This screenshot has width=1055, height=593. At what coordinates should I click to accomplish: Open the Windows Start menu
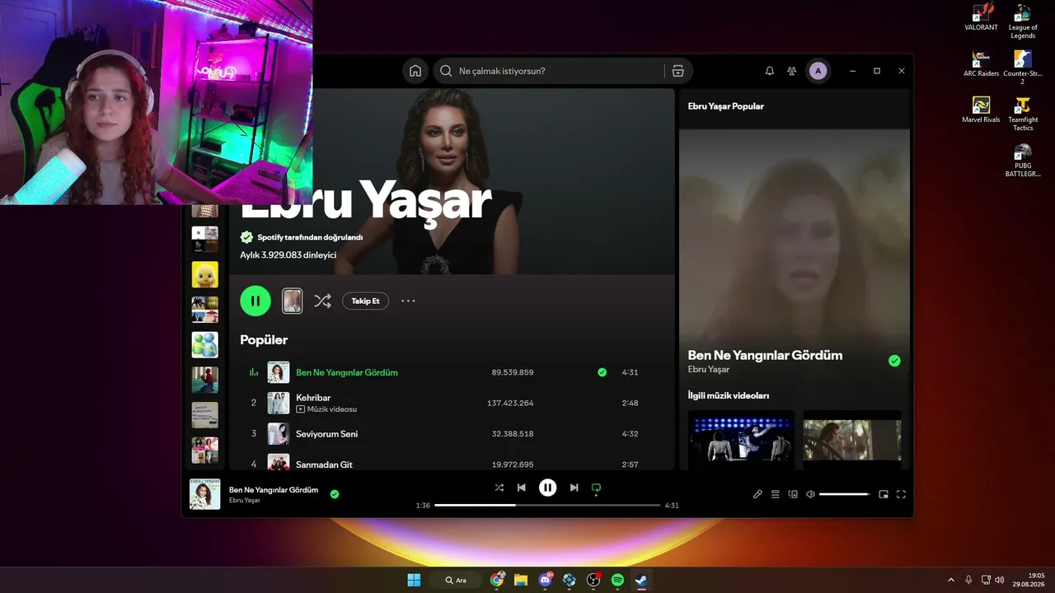[414, 580]
